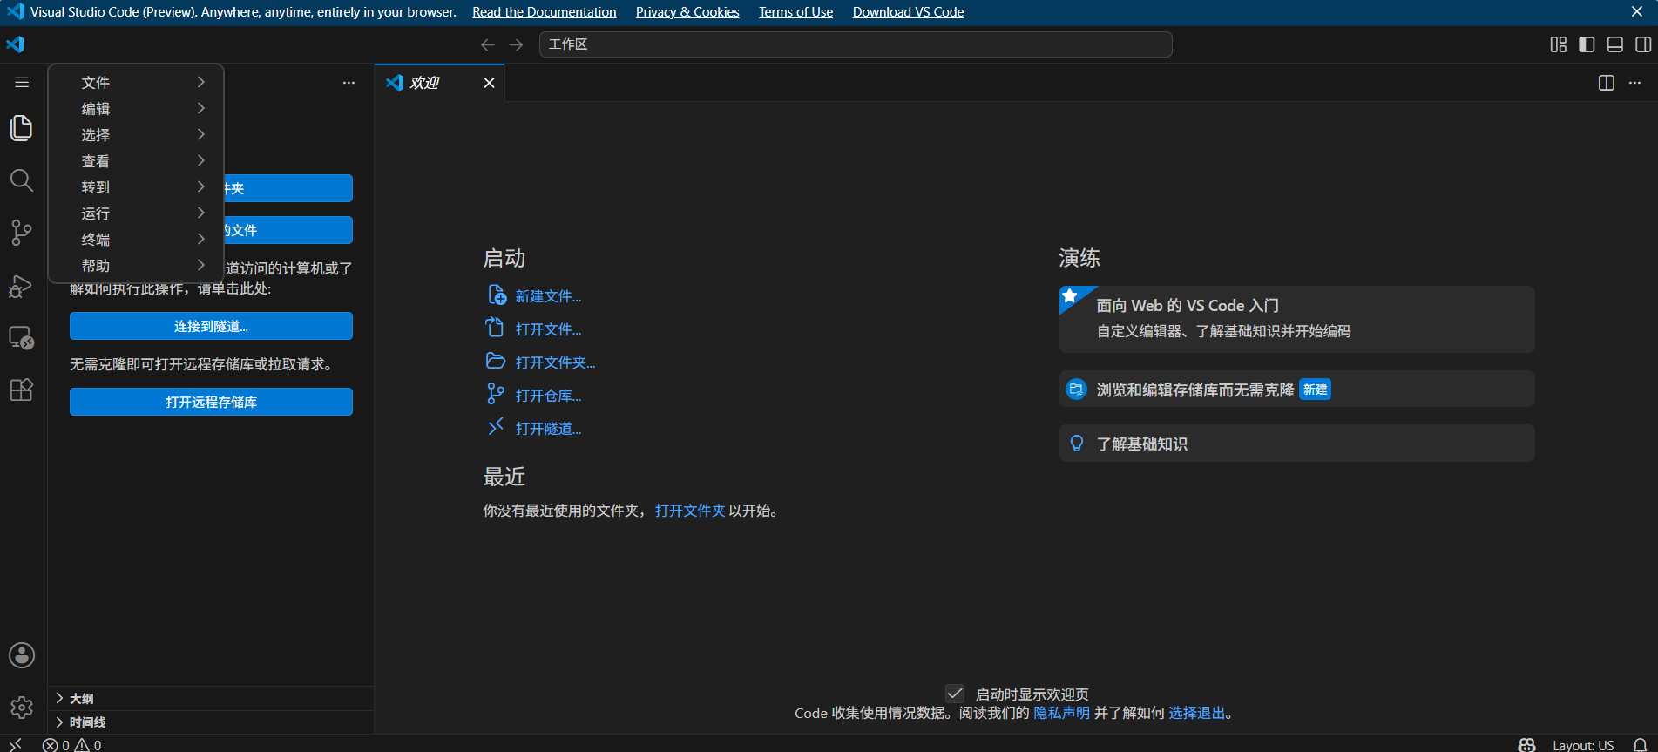1658x752 pixels.
Task: Click the 隐私声明 link
Action: coord(1061,713)
